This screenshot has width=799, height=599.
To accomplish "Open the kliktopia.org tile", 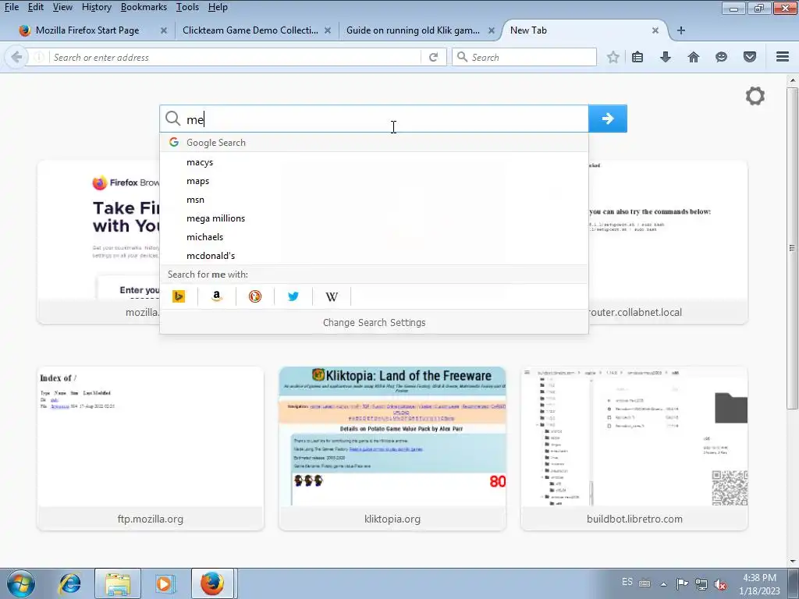I will pyautogui.click(x=392, y=448).
